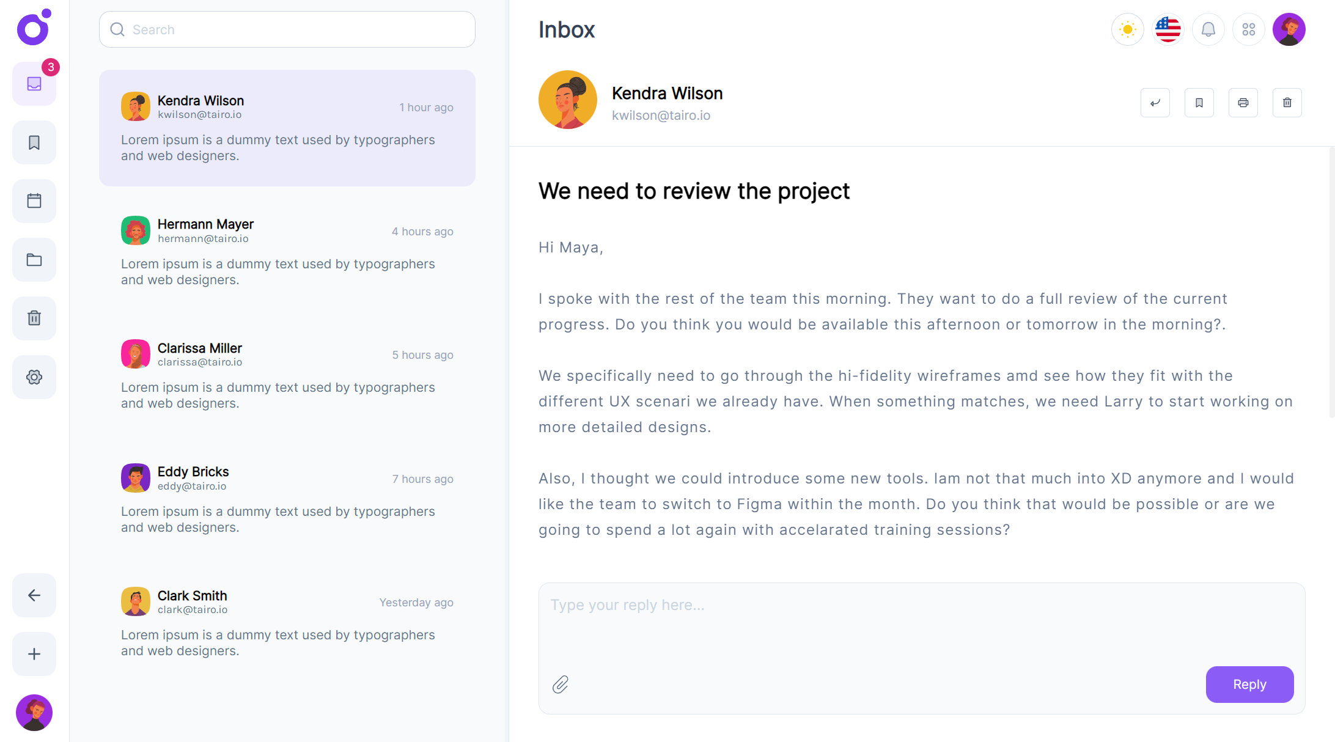Toggle notifications with bell icon
1335x742 pixels.
pyautogui.click(x=1208, y=29)
